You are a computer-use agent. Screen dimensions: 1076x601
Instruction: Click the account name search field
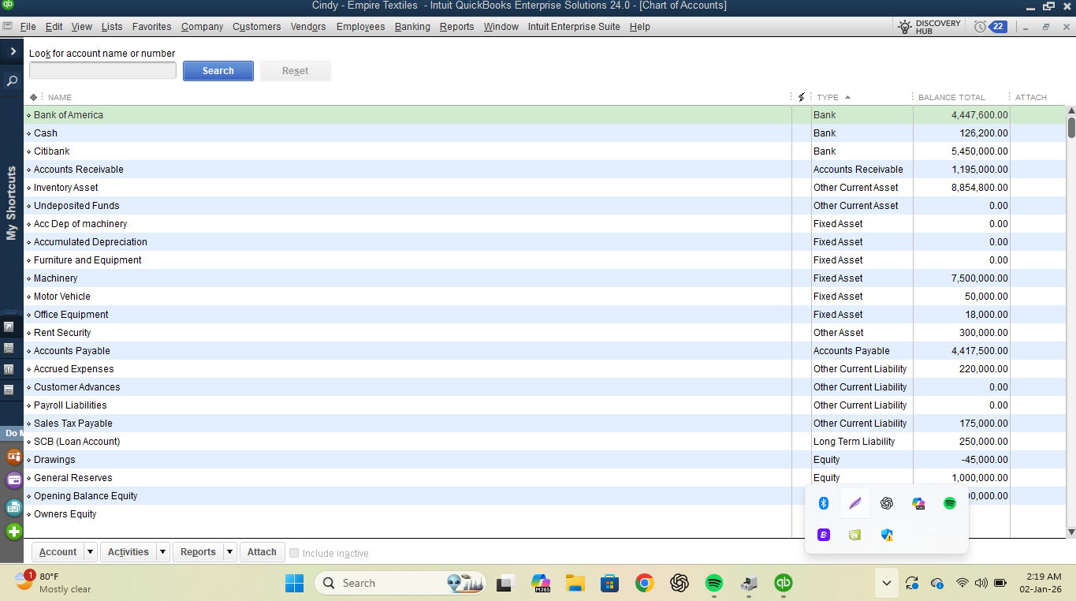click(102, 70)
